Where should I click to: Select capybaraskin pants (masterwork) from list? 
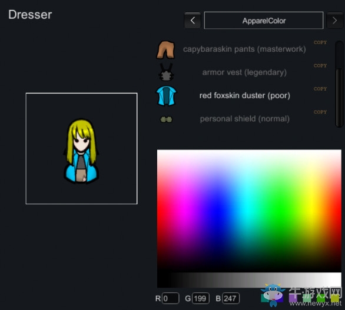coord(244,49)
